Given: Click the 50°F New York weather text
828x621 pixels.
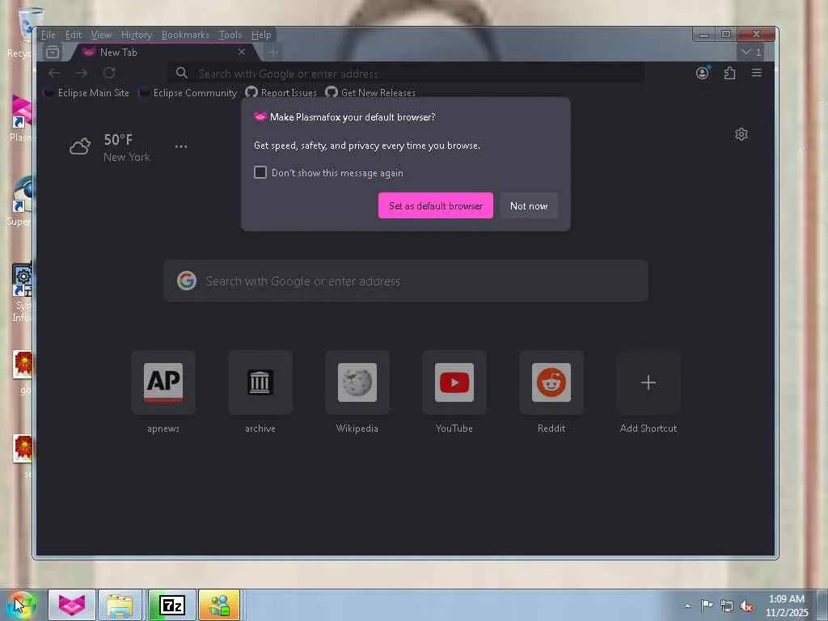Looking at the screenshot, I should click(x=127, y=147).
